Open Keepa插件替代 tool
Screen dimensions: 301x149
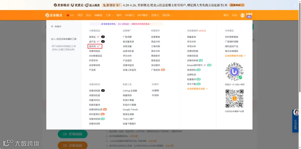195,65
